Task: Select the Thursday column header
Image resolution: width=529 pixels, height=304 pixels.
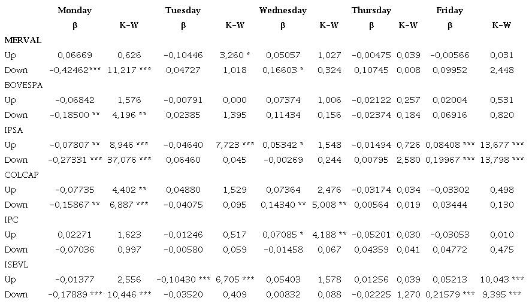Action: pyautogui.click(x=371, y=10)
